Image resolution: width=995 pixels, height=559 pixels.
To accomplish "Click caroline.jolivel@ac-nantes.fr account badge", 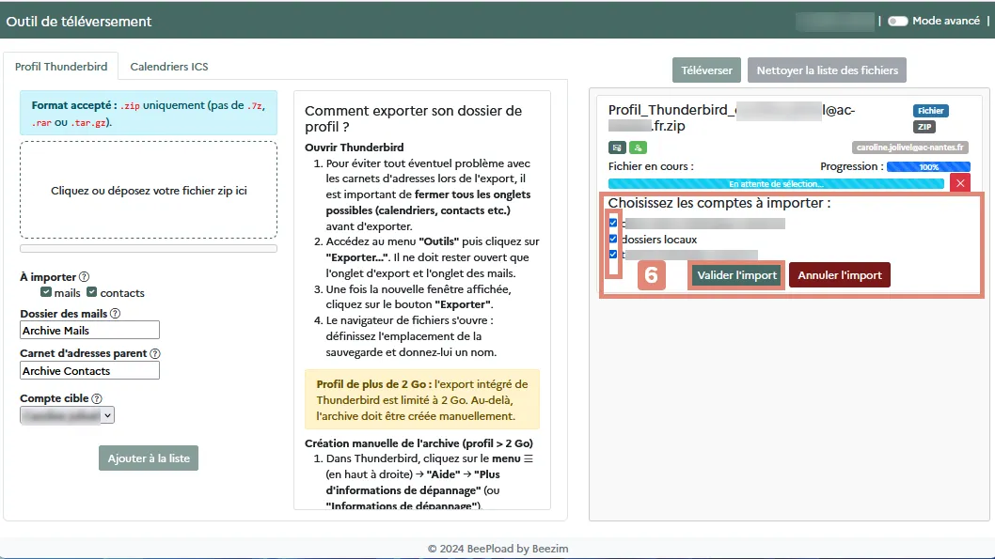I will (909, 148).
